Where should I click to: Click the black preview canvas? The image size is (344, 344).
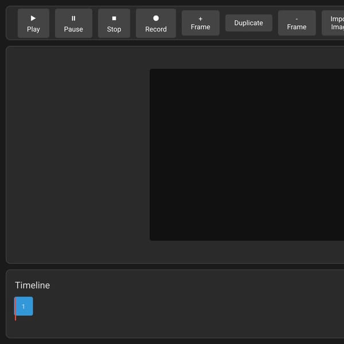[x=247, y=154]
